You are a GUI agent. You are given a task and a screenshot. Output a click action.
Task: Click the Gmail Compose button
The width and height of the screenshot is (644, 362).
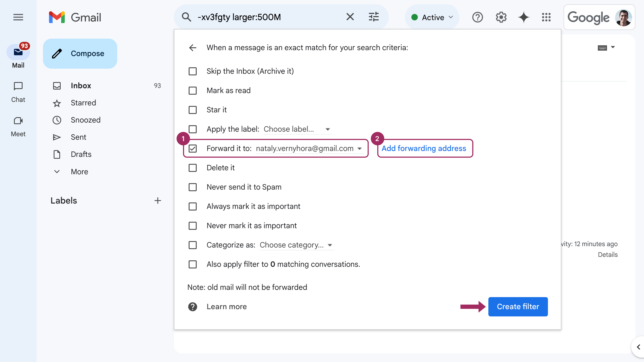[x=80, y=53]
